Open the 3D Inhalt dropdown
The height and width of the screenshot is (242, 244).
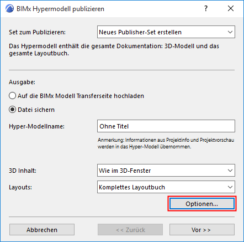[166, 171]
